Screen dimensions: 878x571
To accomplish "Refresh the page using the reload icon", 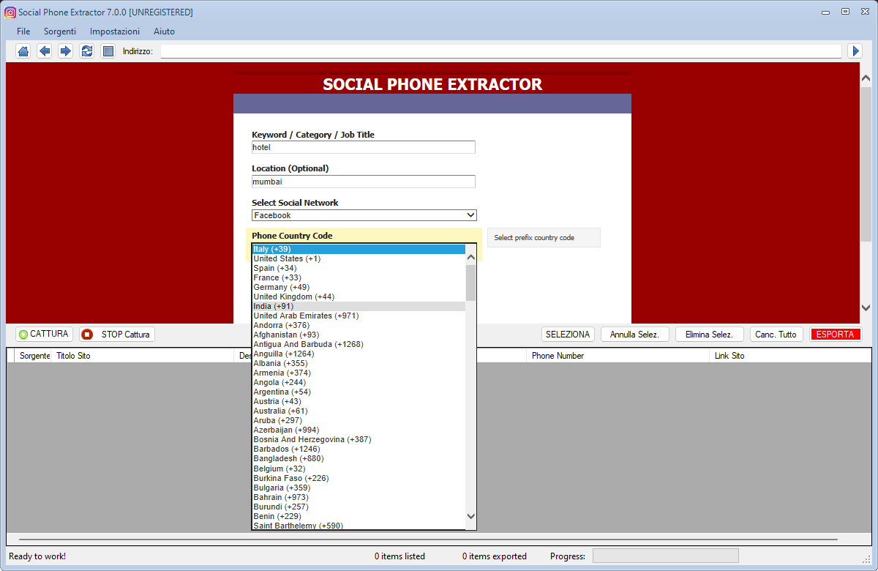I will 87,51.
